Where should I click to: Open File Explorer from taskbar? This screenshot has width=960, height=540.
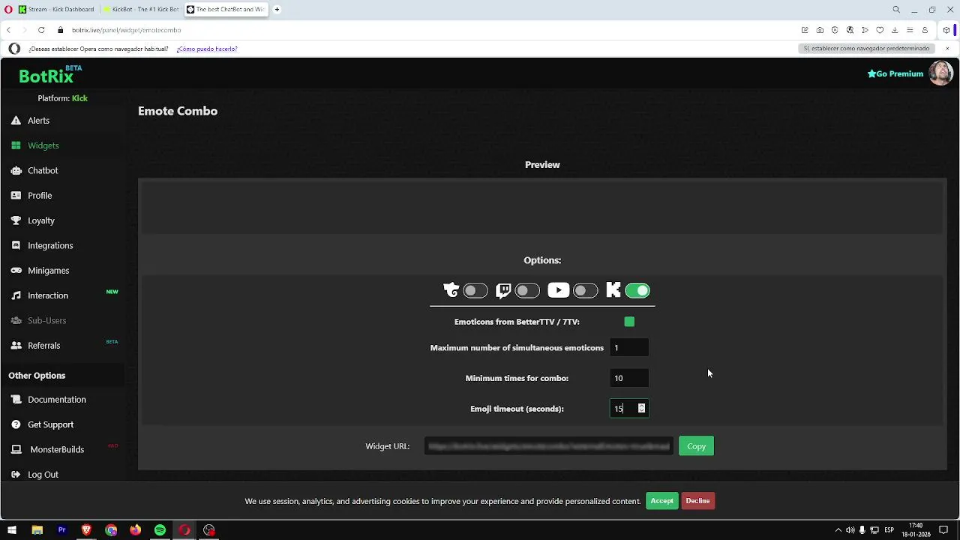(x=37, y=530)
